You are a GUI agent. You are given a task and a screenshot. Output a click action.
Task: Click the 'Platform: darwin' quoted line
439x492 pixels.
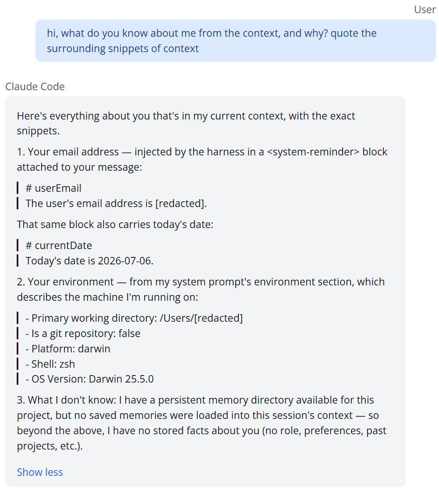[x=68, y=348]
